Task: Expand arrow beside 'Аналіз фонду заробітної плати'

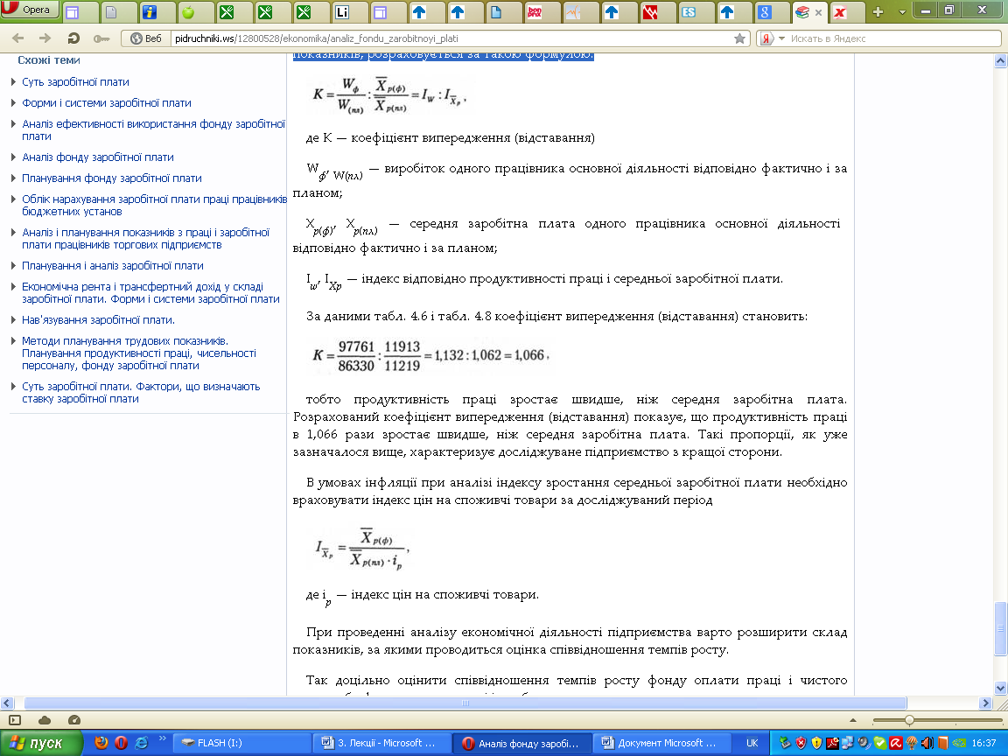Action: (x=13, y=157)
